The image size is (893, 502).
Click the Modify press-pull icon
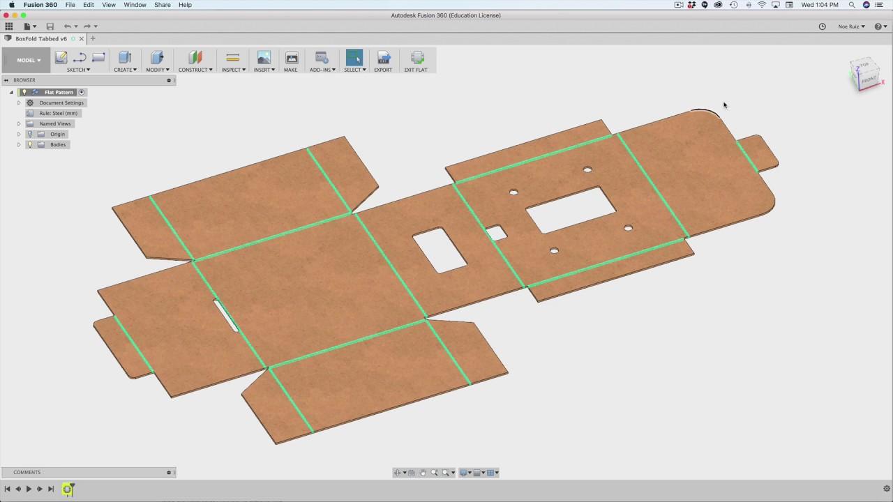tap(157, 57)
